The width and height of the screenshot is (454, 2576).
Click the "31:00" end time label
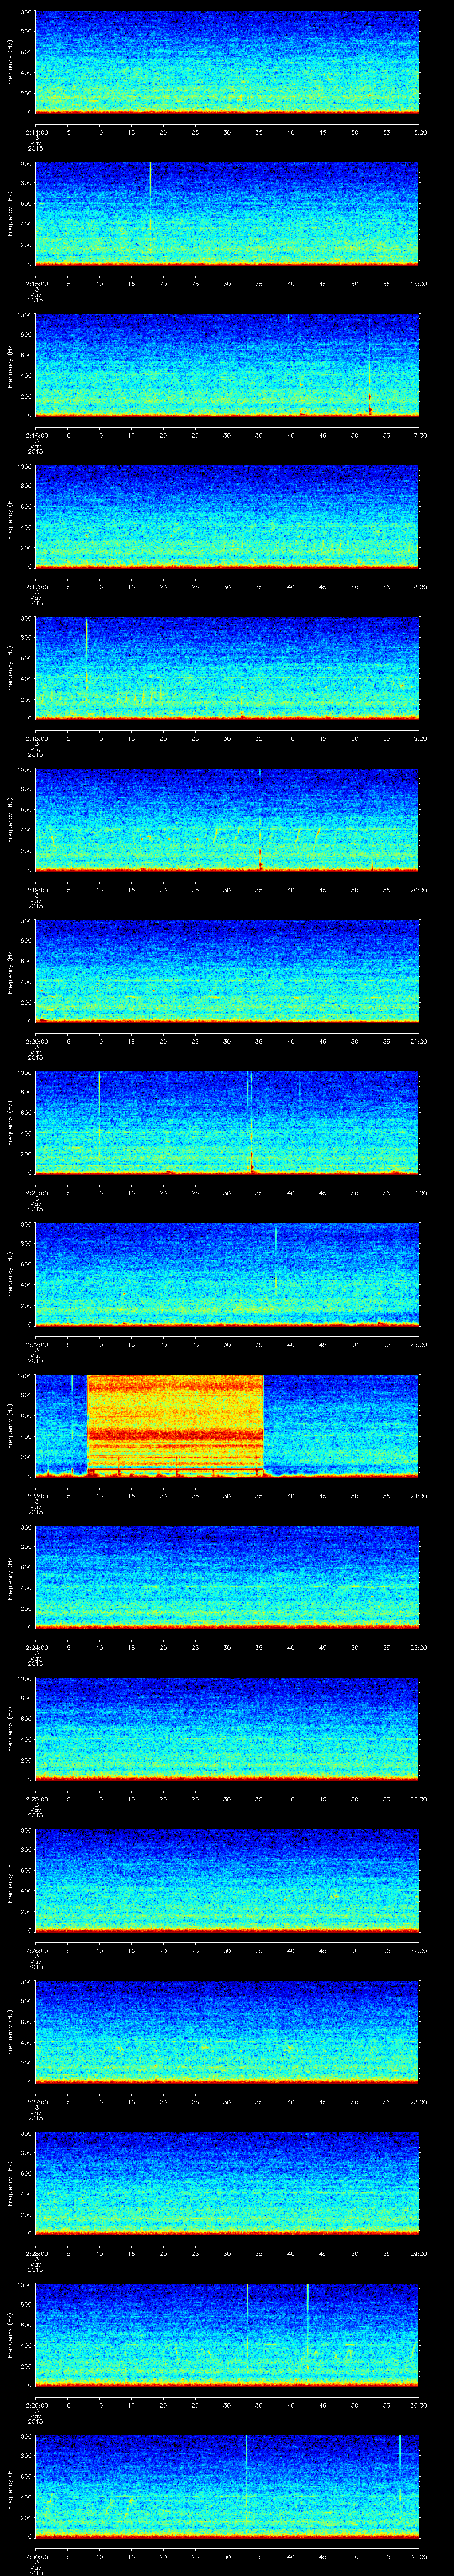click(x=419, y=2556)
